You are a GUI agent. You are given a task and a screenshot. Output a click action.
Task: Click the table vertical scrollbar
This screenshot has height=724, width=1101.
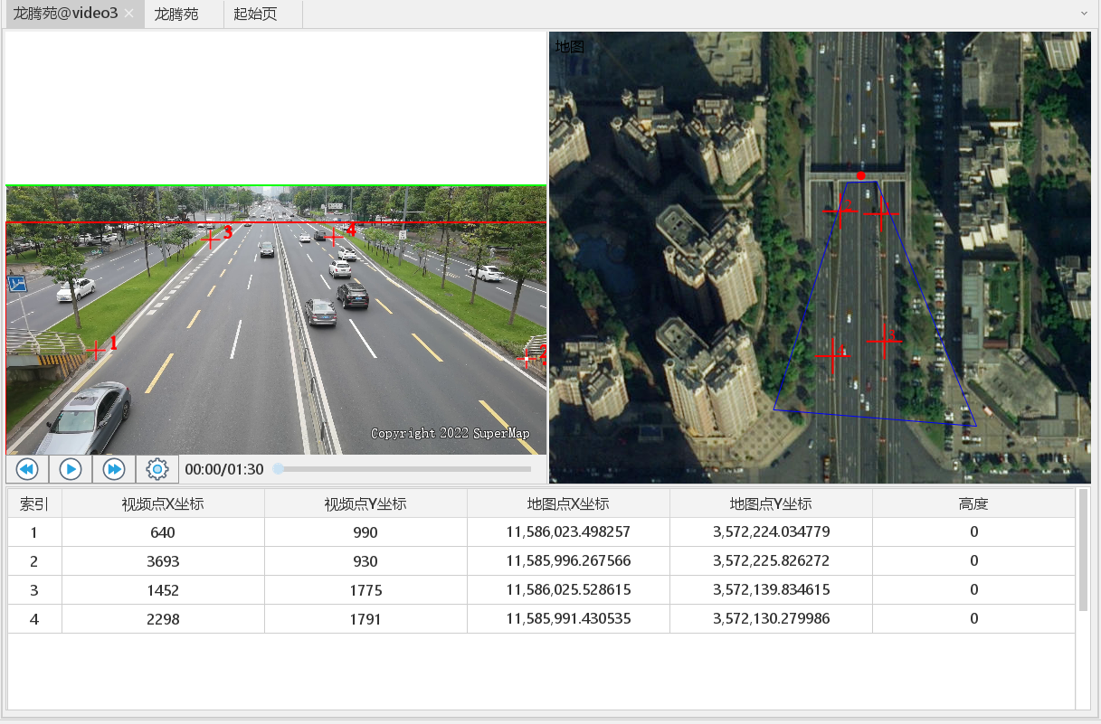pos(1083,551)
